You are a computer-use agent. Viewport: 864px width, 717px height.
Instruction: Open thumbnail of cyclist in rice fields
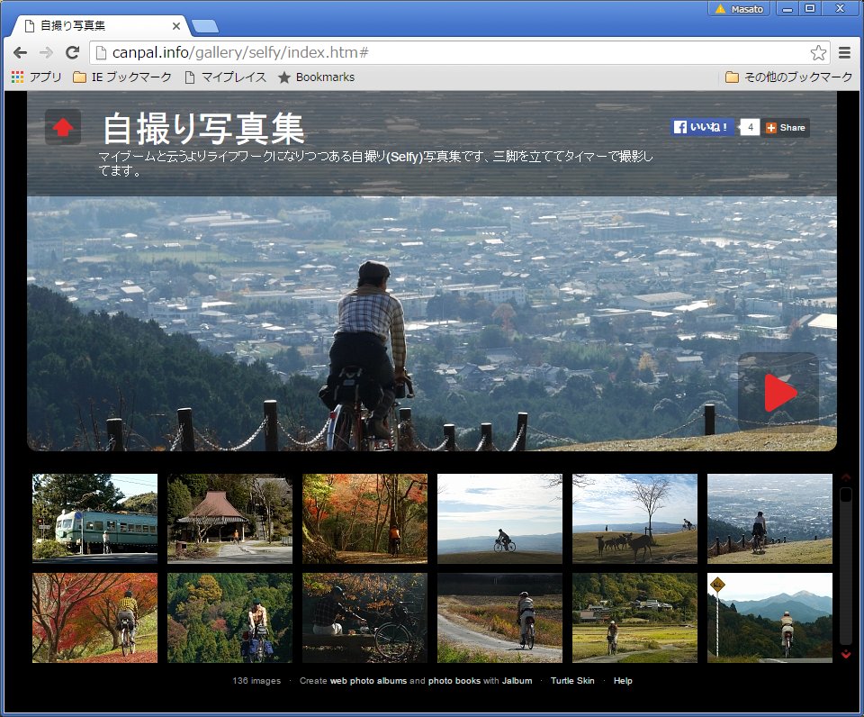point(634,618)
